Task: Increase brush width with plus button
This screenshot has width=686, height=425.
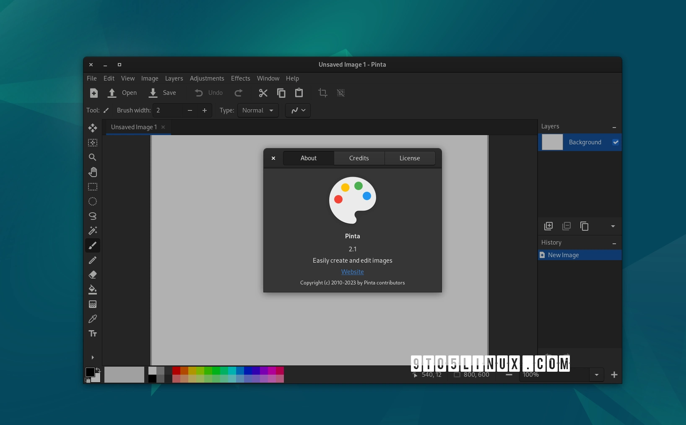Action: coord(205,110)
